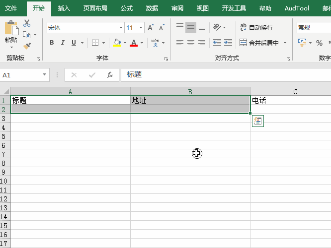Toggle Italic formatting
This screenshot has width=331, height=248.
point(63,43)
